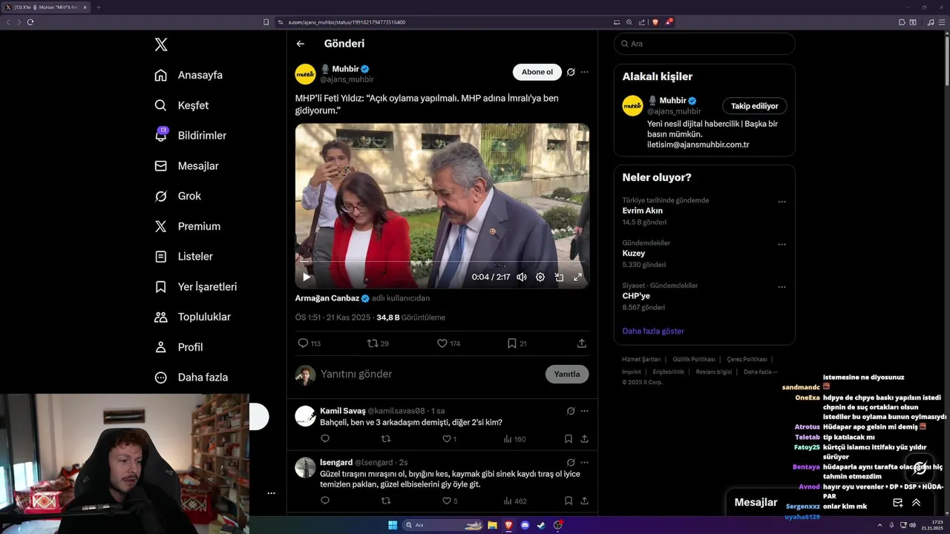Open Profil page
950x534 pixels.
coord(178,347)
